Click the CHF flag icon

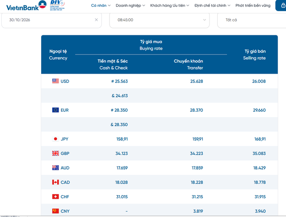point(55,196)
